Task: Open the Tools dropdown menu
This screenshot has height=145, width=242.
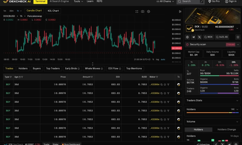Action: coord(78,2)
